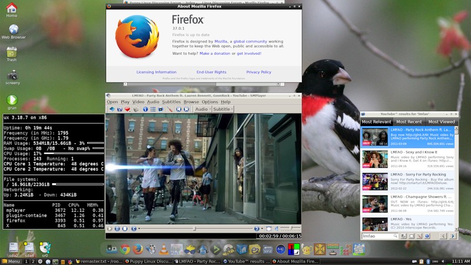Click the TV/video icon in SMPlayer toolbar
Screen dimensions: 471x265
pos(160,110)
